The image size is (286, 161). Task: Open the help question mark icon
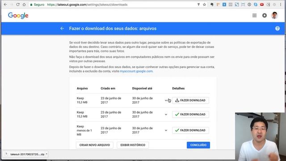tap(278, 29)
